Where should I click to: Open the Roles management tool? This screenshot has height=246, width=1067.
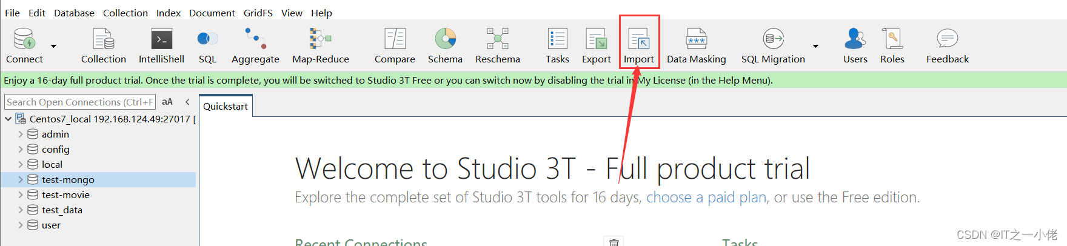pyautogui.click(x=892, y=45)
